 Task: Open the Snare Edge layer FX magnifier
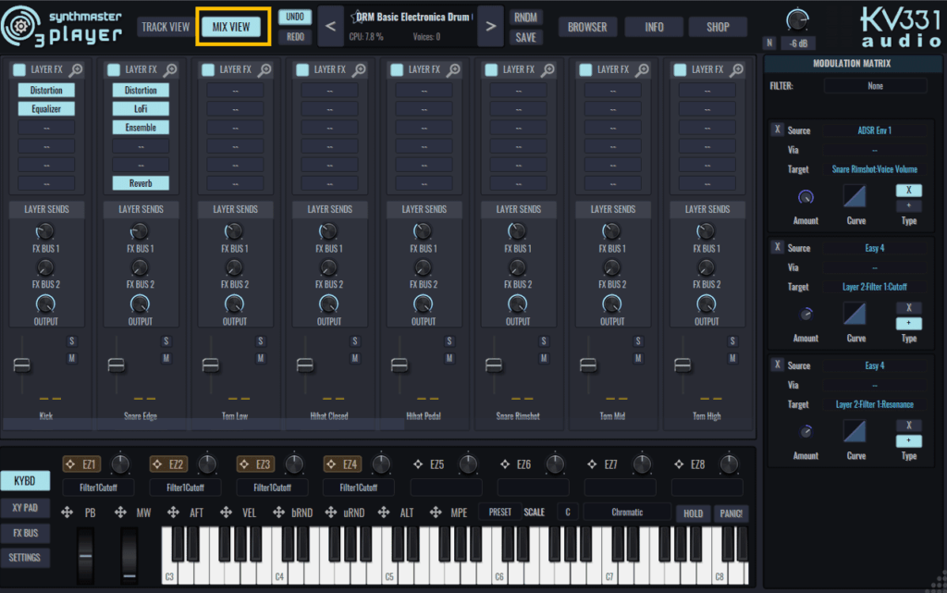[x=170, y=70]
